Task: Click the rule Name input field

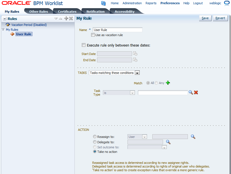Action: pyautogui.click(x=118, y=30)
